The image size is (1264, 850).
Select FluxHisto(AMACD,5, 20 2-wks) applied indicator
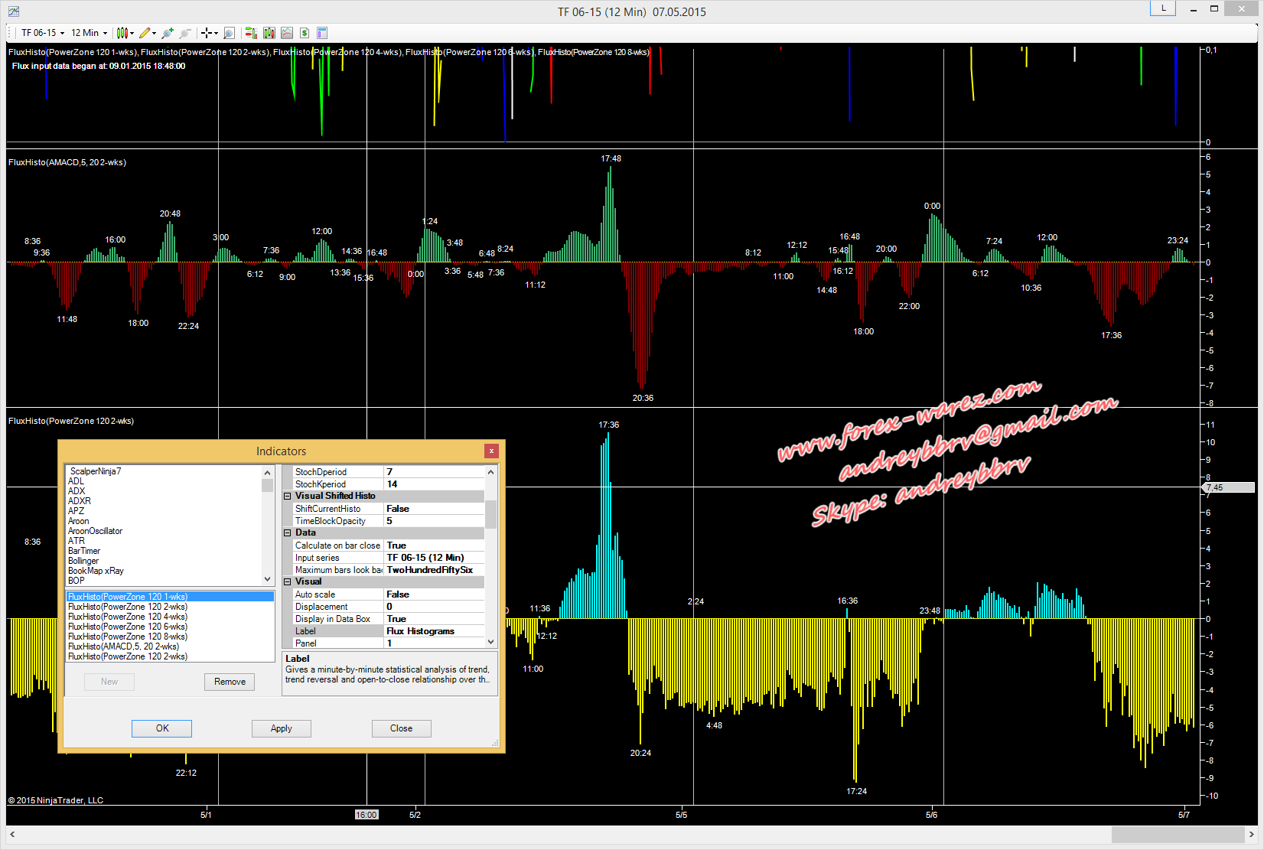pyautogui.click(x=123, y=646)
